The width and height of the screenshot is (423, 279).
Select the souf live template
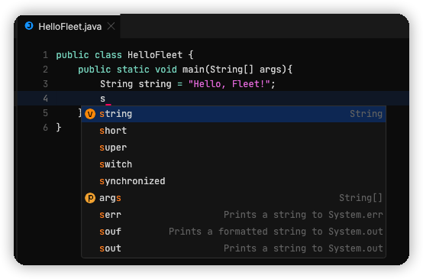[x=234, y=232]
